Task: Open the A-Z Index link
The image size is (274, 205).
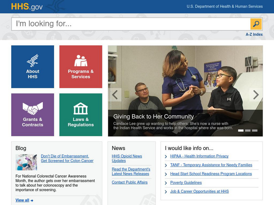Action: click(254, 35)
